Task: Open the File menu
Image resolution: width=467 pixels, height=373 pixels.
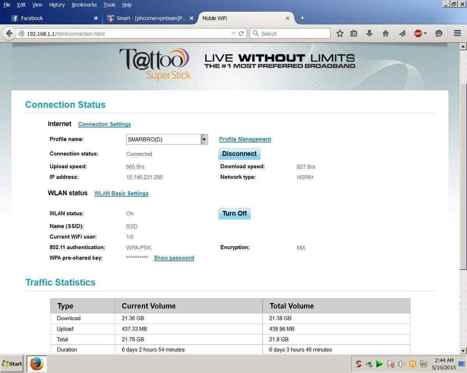Action: [x=7, y=5]
